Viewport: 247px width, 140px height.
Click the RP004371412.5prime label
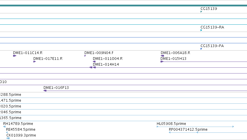[x=188, y=130]
